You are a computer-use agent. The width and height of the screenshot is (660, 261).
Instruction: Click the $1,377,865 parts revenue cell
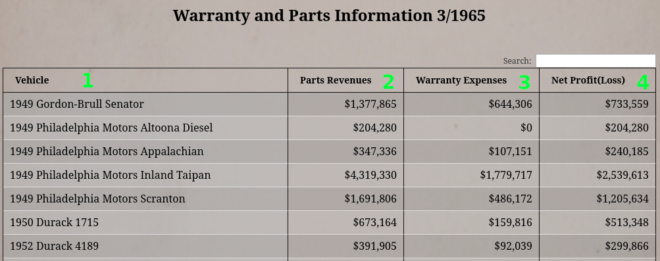click(x=346, y=105)
